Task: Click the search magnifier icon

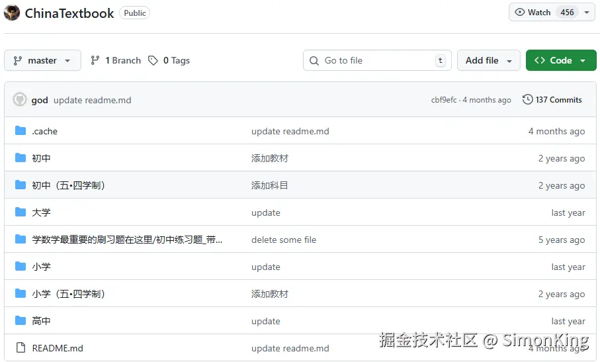Action: (314, 61)
